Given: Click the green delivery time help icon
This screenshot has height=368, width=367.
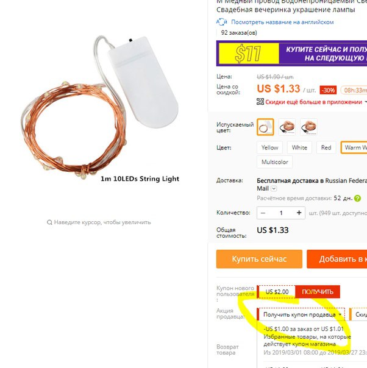Looking at the screenshot, I should [x=357, y=198].
